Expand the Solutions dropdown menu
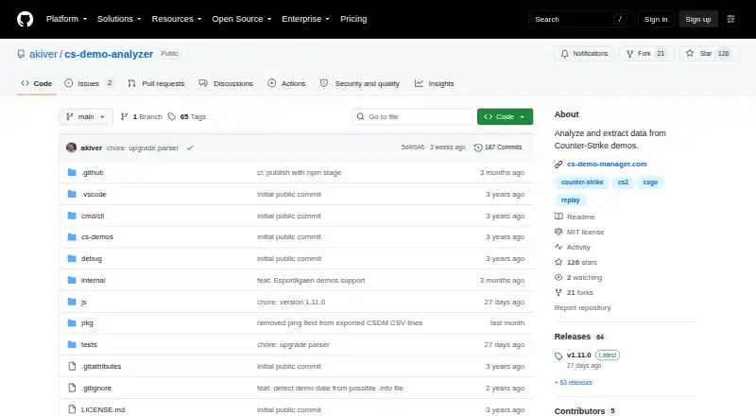This screenshot has width=756, height=416. click(x=119, y=19)
